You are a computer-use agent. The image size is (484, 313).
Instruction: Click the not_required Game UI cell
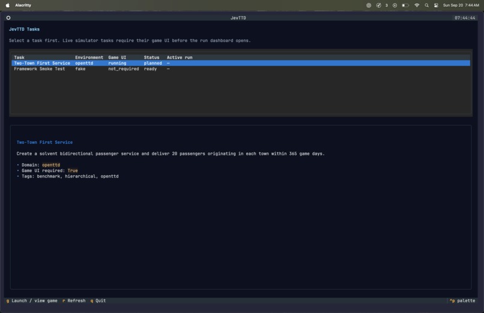click(x=124, y=69)
